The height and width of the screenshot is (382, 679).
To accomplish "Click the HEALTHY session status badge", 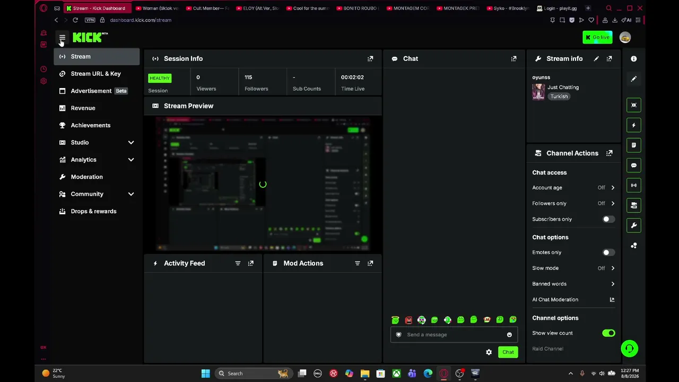I will pos(159,79).
